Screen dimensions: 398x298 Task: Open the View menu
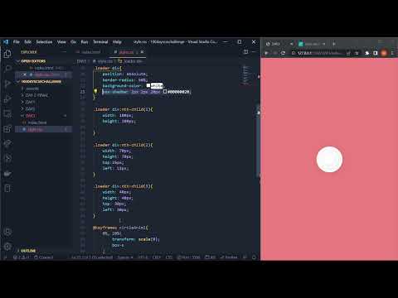61,42
